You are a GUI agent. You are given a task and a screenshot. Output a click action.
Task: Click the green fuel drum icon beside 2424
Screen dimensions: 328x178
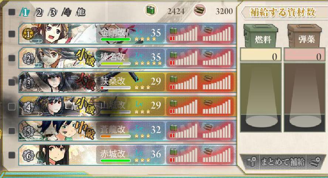click(150, 10)
